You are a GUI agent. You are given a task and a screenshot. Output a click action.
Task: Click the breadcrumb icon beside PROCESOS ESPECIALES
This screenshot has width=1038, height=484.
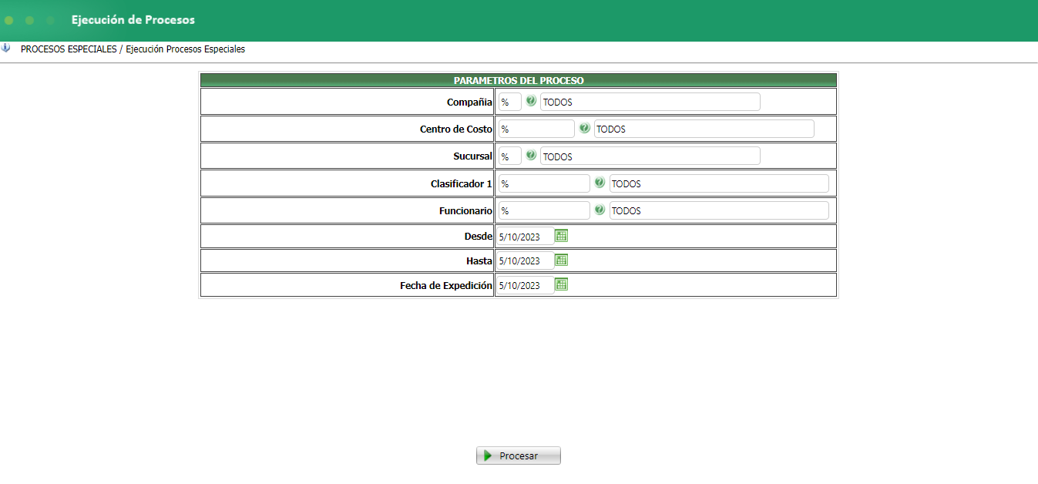tap(6, 48)
